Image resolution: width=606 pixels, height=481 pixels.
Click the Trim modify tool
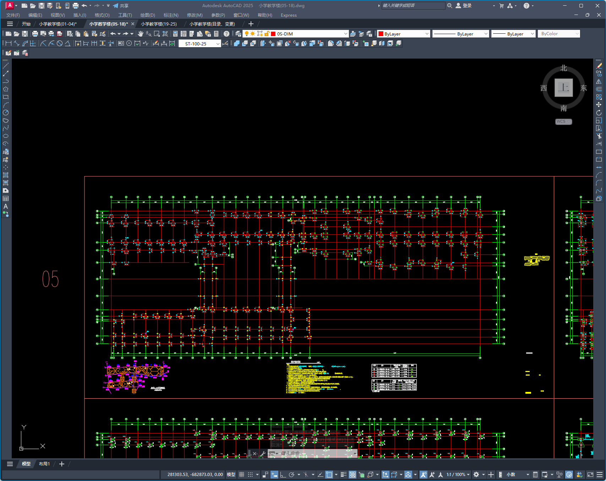point(599,136)
